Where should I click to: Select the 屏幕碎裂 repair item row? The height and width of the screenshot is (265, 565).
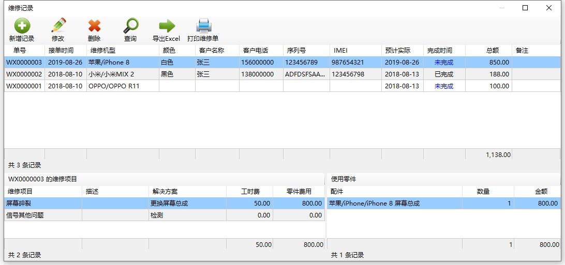(x=165, y=203)
